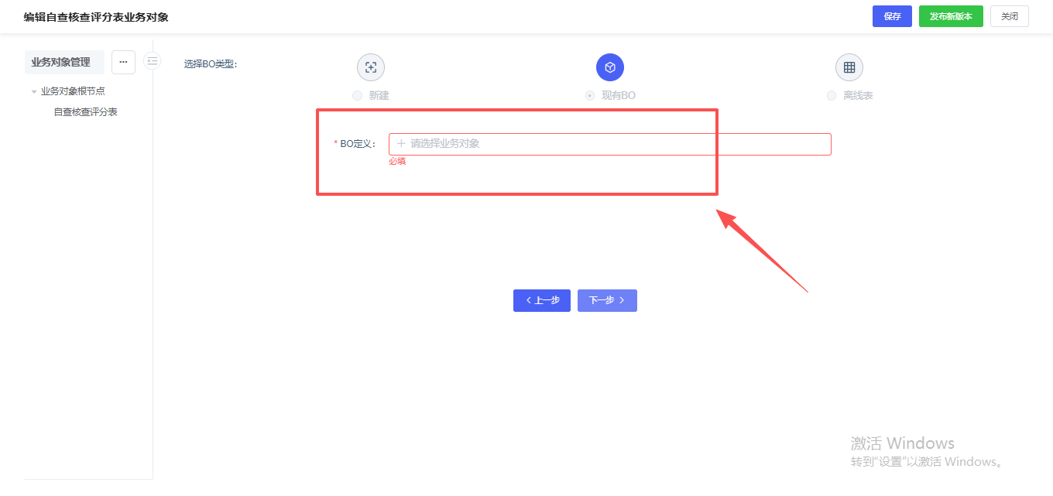Go back with the 上一步 button
The height and width of the screenshot is (496, 1053).
(x=542, y=301)
